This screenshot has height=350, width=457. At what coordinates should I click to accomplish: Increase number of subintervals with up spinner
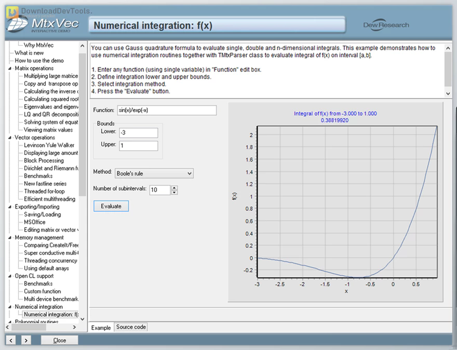point(174,188)
